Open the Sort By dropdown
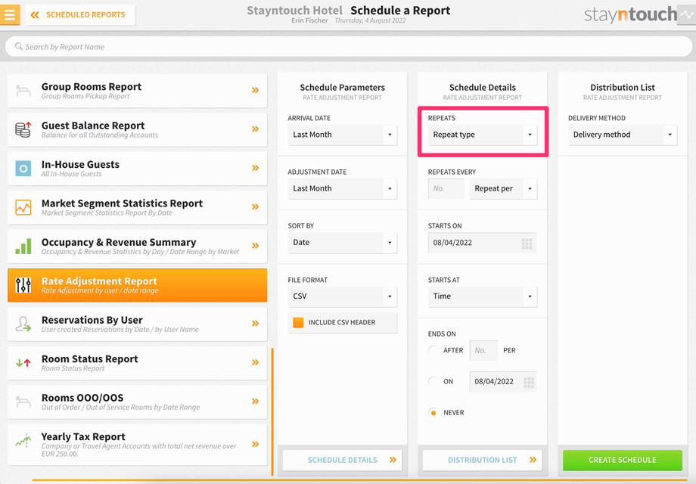The image size is (696, 484). click(342, 243)
